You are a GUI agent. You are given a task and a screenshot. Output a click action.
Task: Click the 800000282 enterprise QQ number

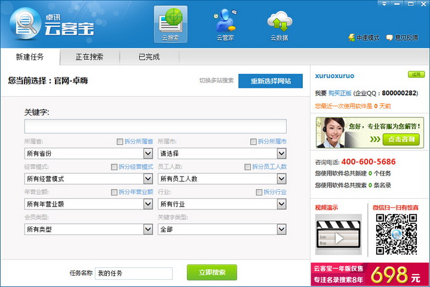399,93
